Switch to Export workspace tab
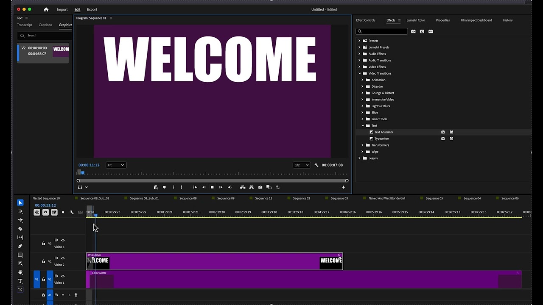The width and height of the screenshot is (543, 305). pyautogui.click(x=92, y=9)
